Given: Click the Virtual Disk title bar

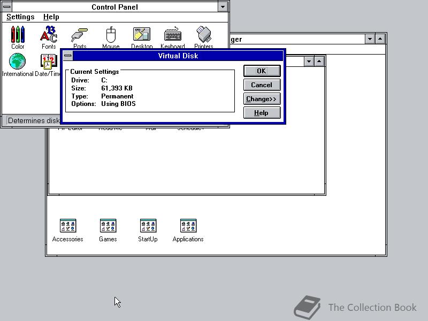Looking at the screenshot, I should 178,56.
